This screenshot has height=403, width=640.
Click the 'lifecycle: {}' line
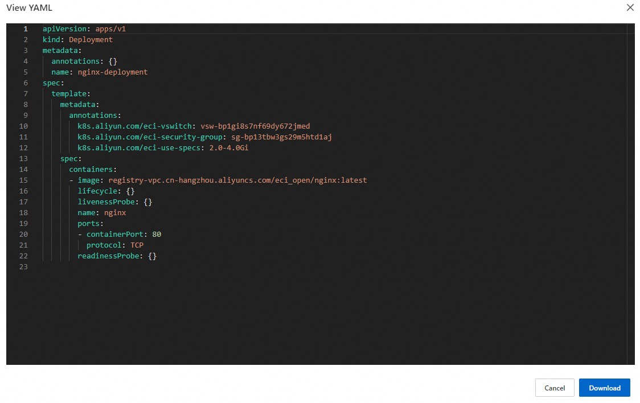pos(106,191)
